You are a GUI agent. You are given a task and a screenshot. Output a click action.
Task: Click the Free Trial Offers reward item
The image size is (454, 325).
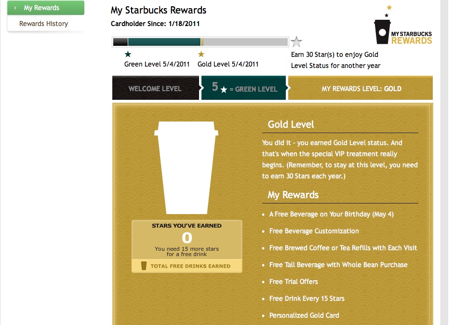(x=294, y=282)
